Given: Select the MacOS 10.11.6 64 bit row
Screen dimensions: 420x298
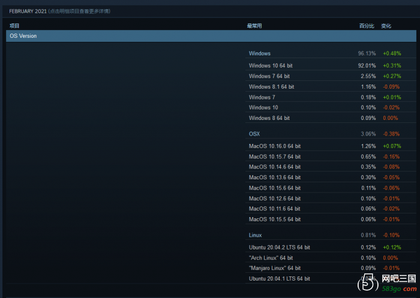Looking at the screenshot, I should [x=331, y=209].
